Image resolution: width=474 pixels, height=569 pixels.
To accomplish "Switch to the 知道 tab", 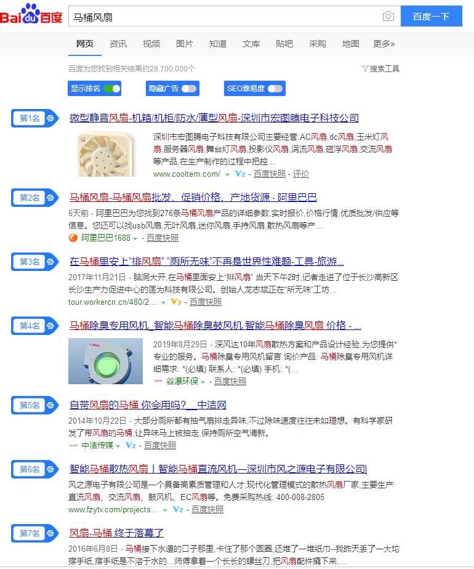I will click(x=218, y=44).
